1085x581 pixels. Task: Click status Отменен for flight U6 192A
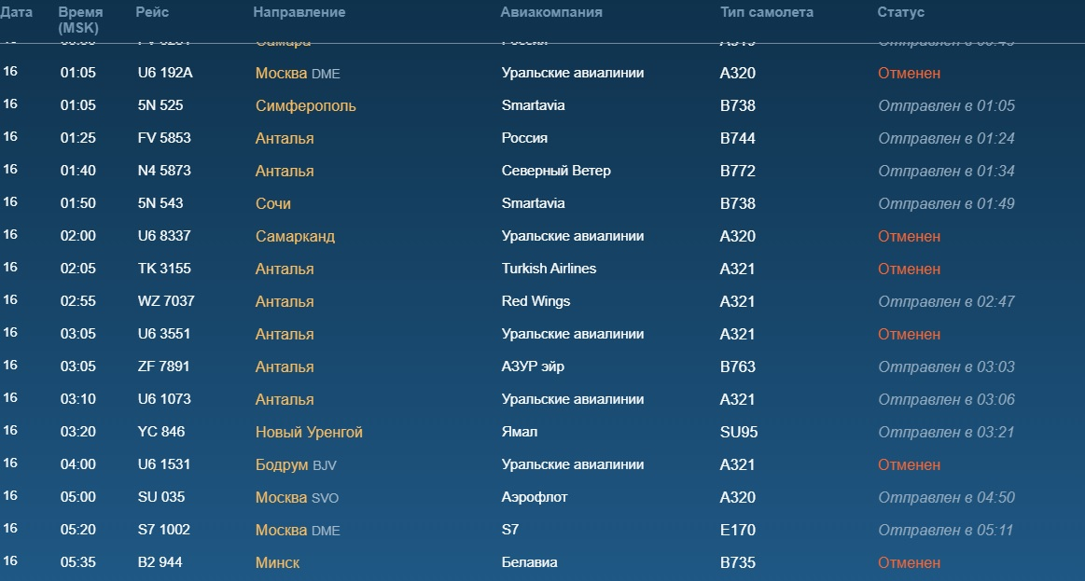tap(910, 74)
